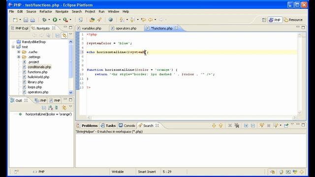
Task: Run the current search again icon
Action: (x=261, y=126)
